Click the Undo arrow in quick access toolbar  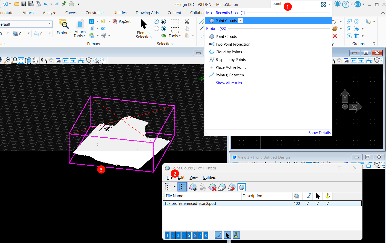point(45,4)
